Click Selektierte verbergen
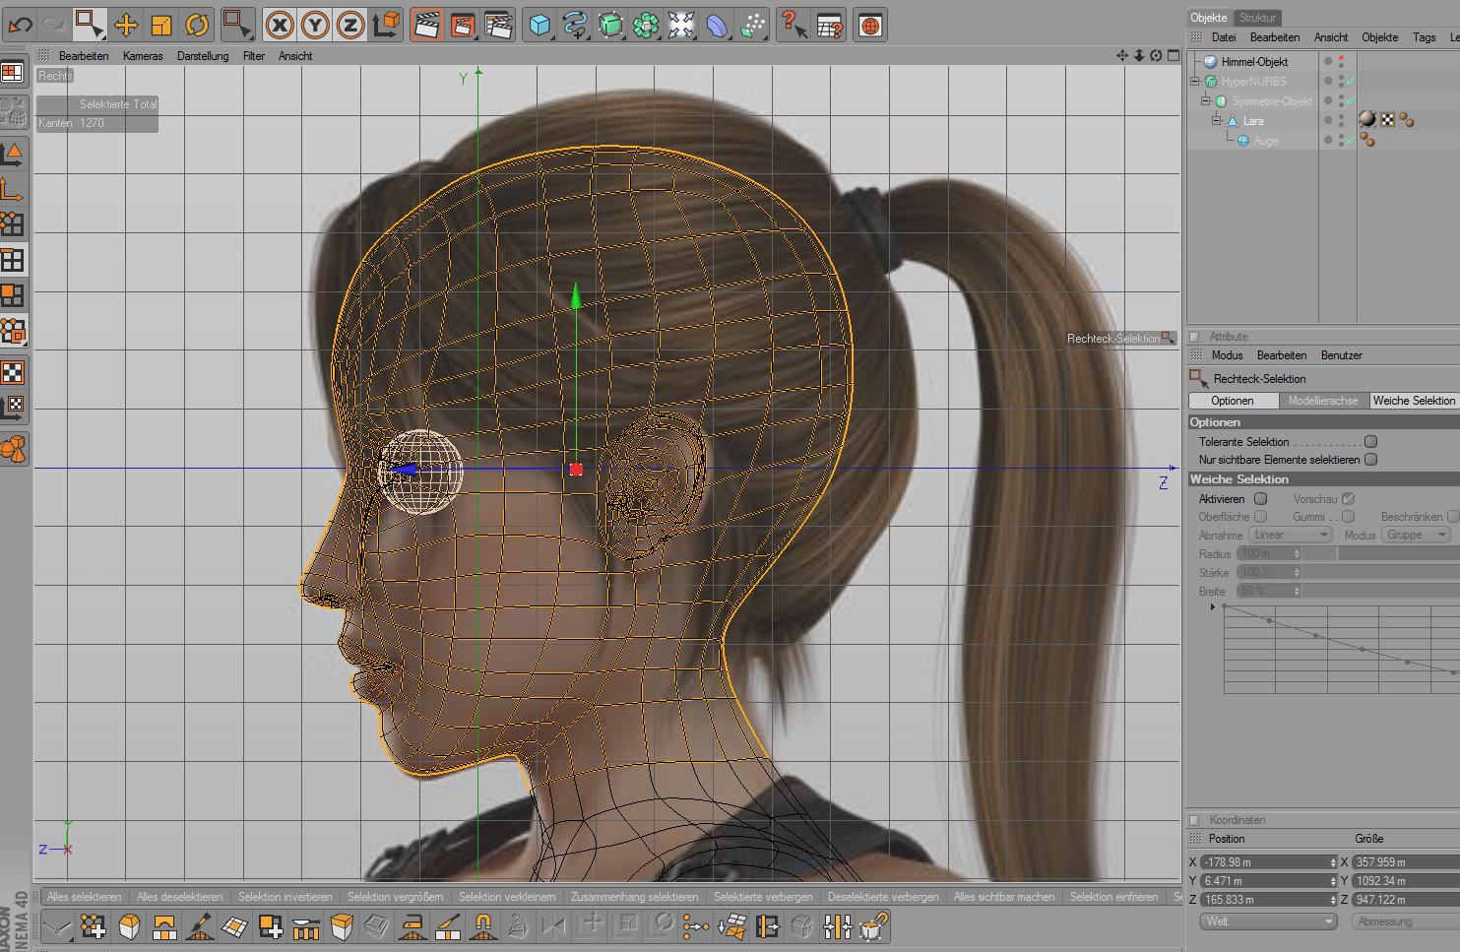The image size is (1460, 952). click(x=763, y=897)
